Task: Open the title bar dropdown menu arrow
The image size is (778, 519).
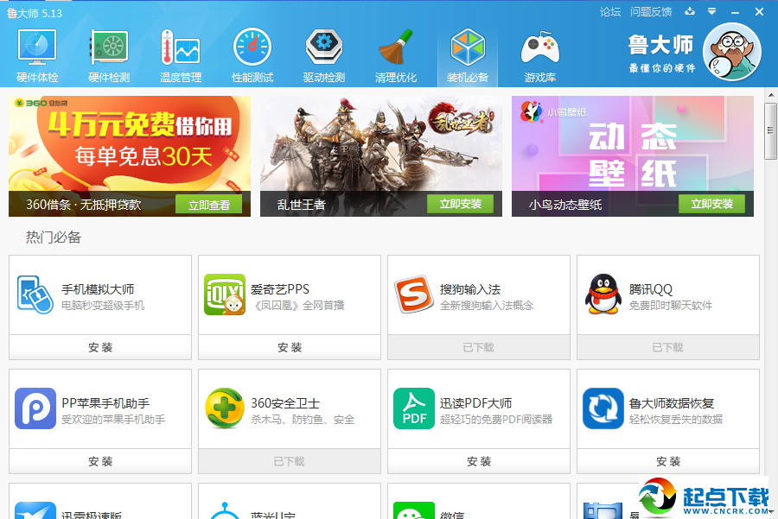Action: [x=712, y=11]
